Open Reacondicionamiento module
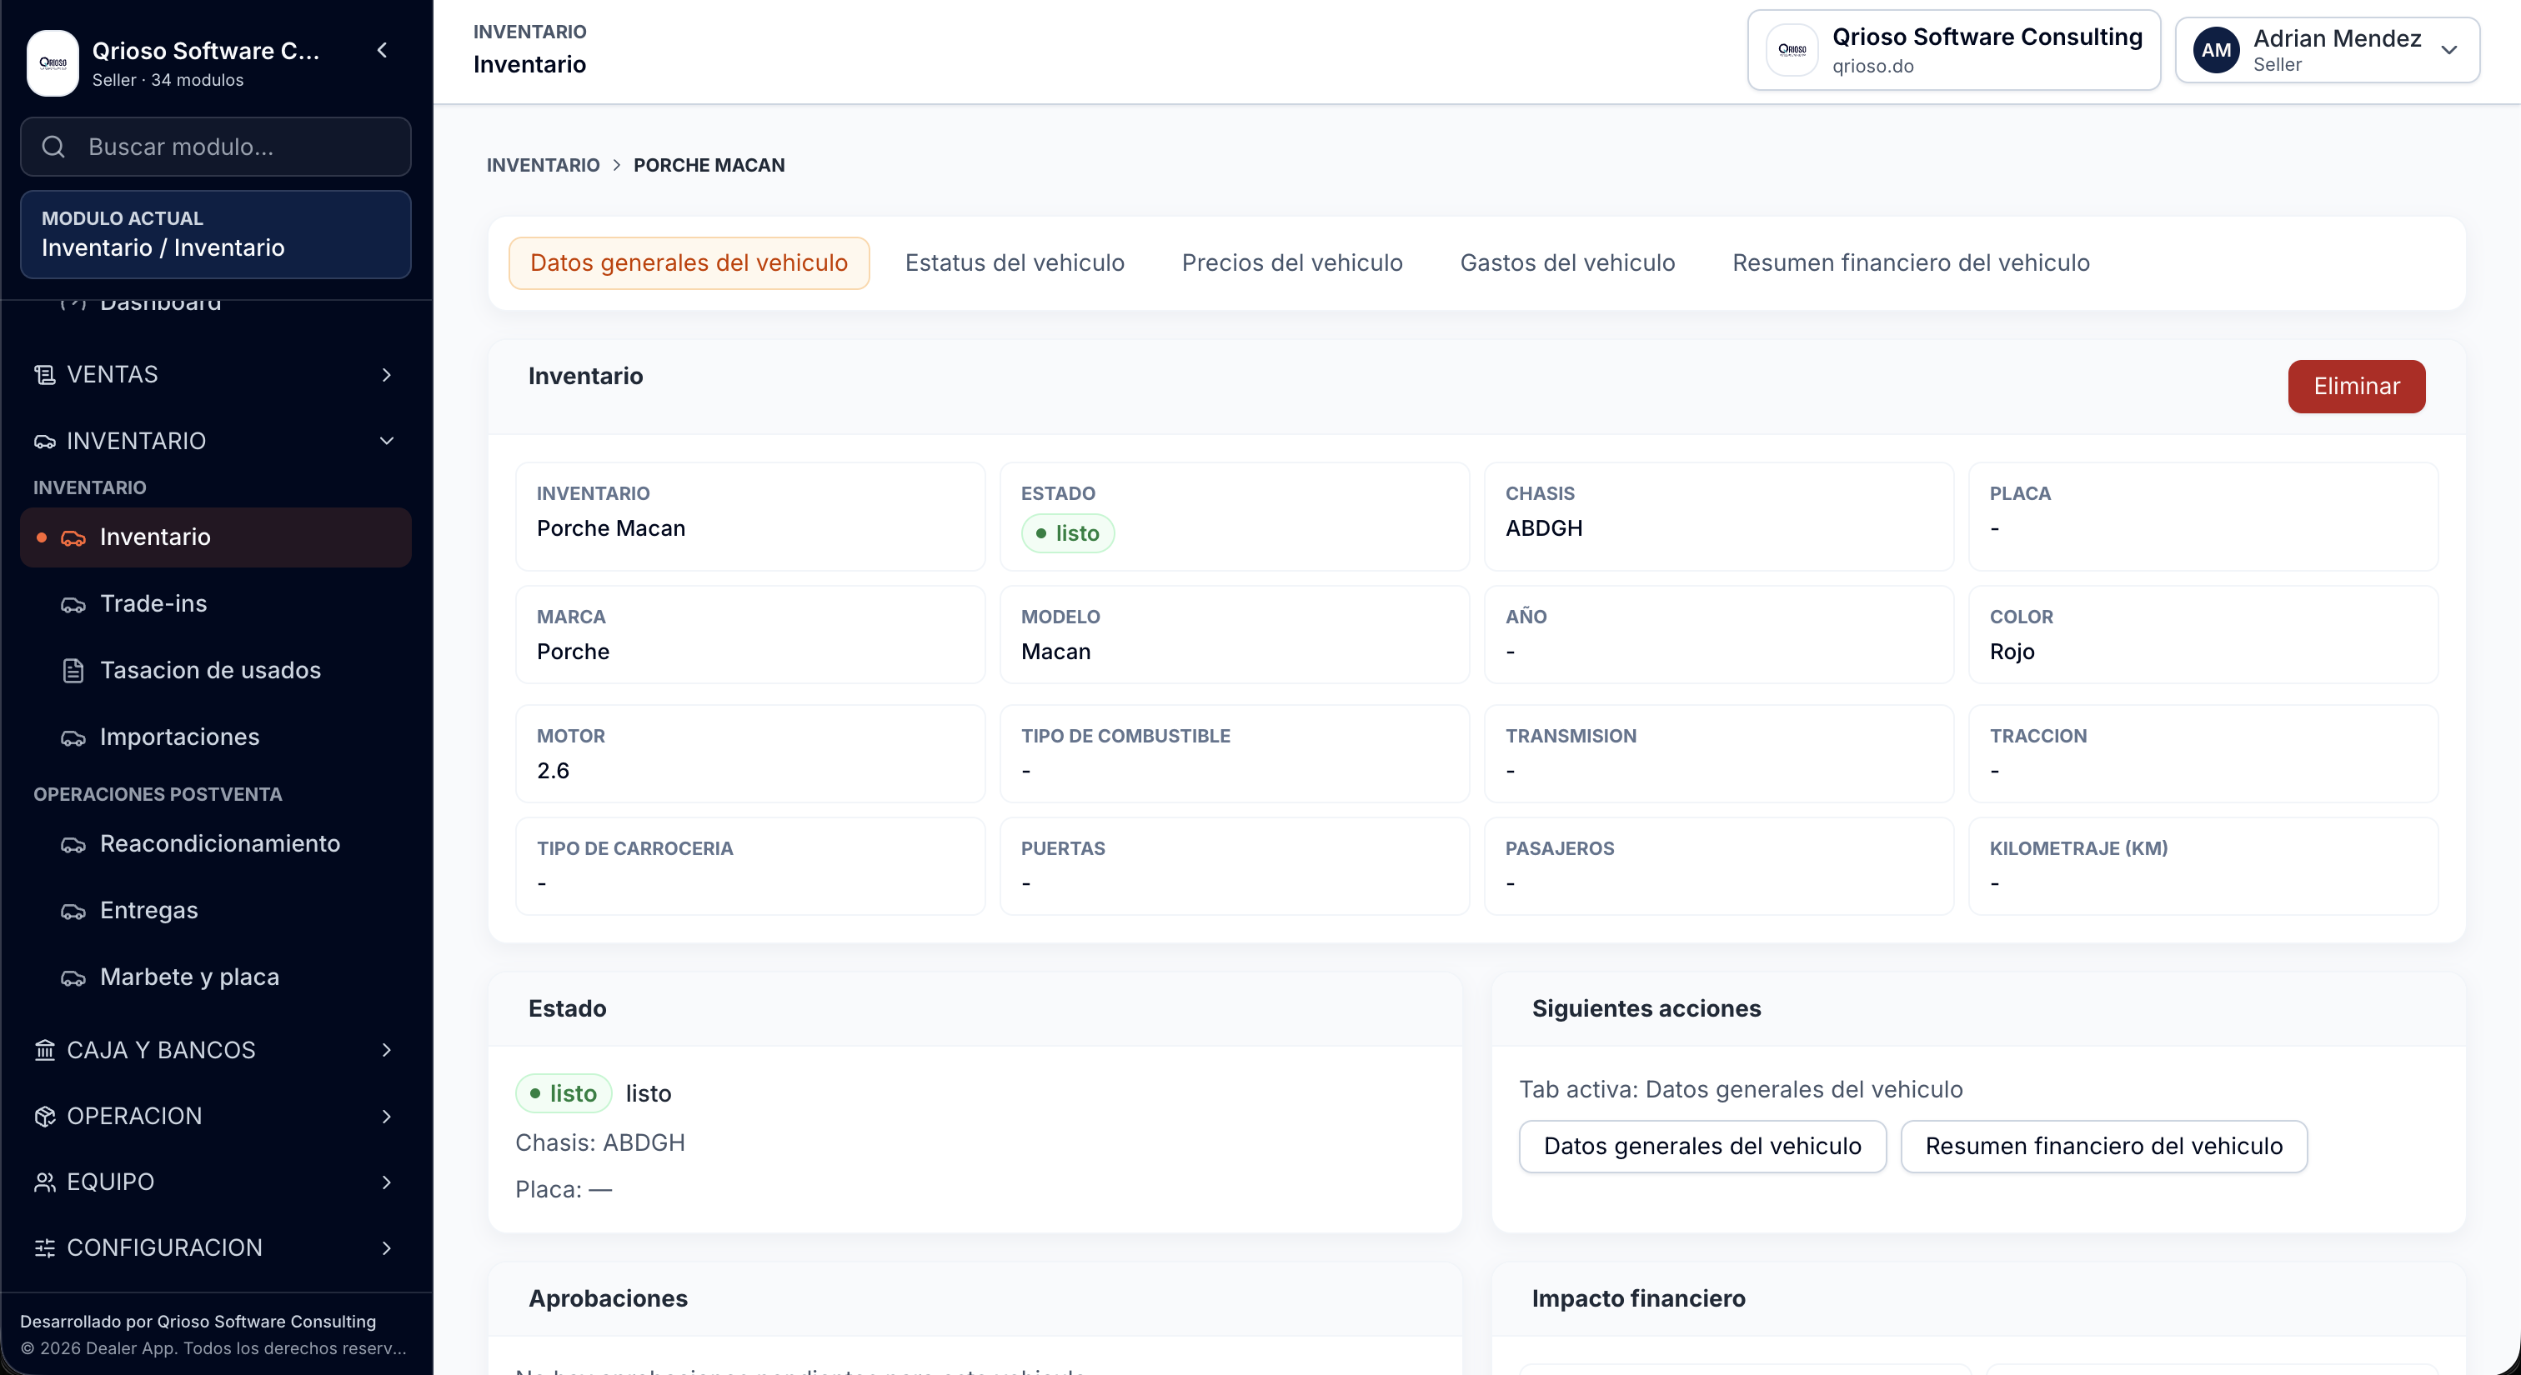Image resolution: width=2521 pixels, height=1375 pixels. tap(215, 843)
